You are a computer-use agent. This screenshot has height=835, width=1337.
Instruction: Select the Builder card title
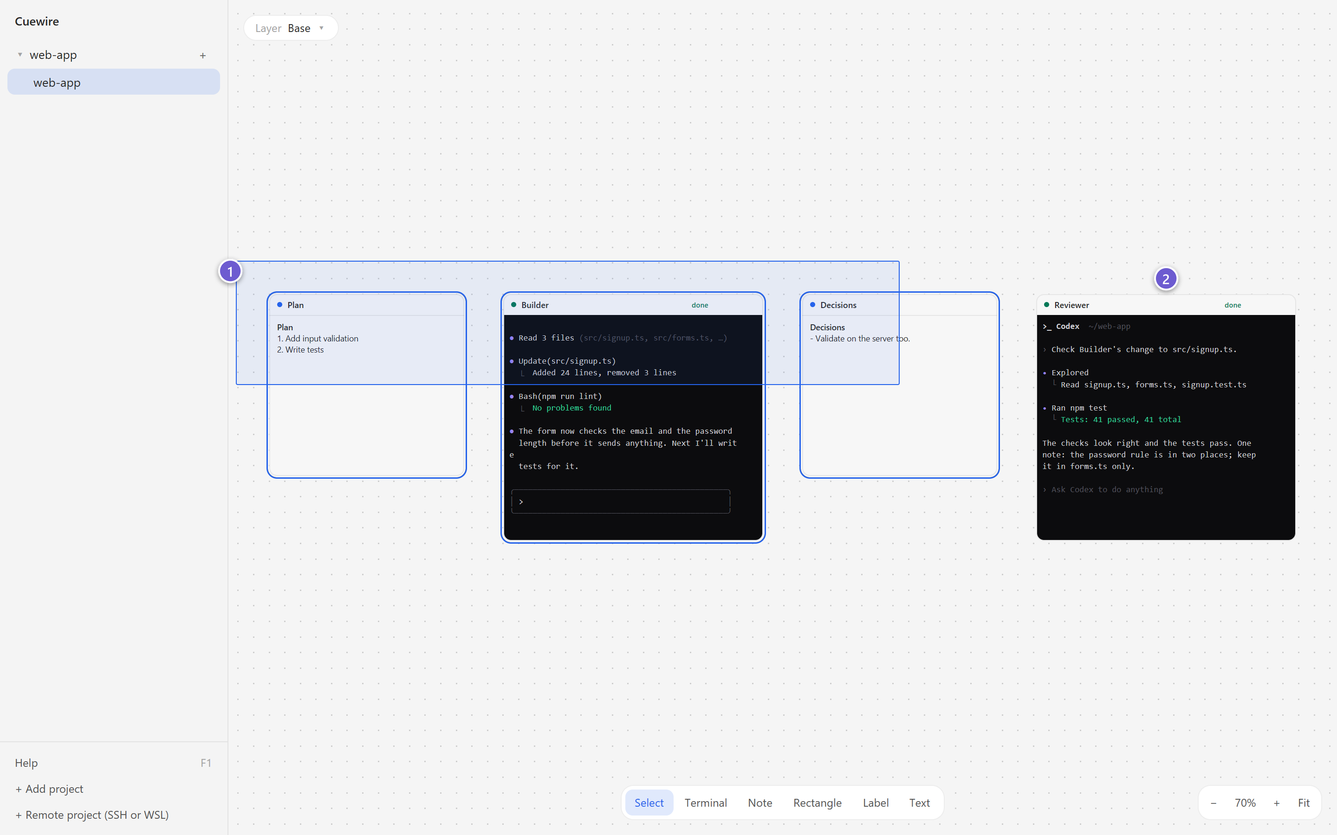[535, 305]
